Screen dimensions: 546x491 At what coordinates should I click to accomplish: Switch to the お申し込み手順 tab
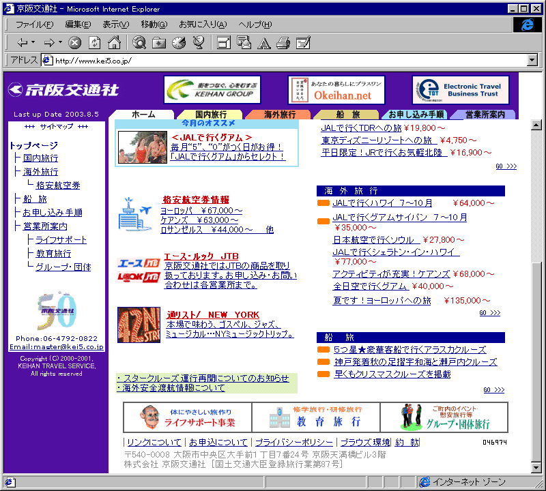pos(416,115)
